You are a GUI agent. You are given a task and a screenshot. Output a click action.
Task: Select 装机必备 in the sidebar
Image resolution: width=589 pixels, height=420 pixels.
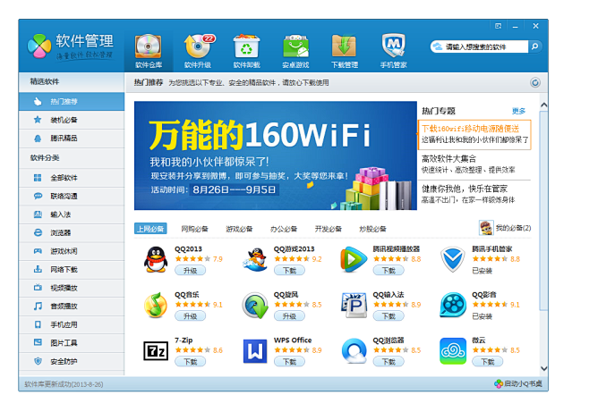(72, 120)
